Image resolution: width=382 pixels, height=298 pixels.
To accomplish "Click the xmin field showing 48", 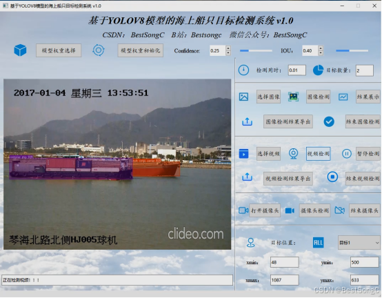I will pos(285,262).
